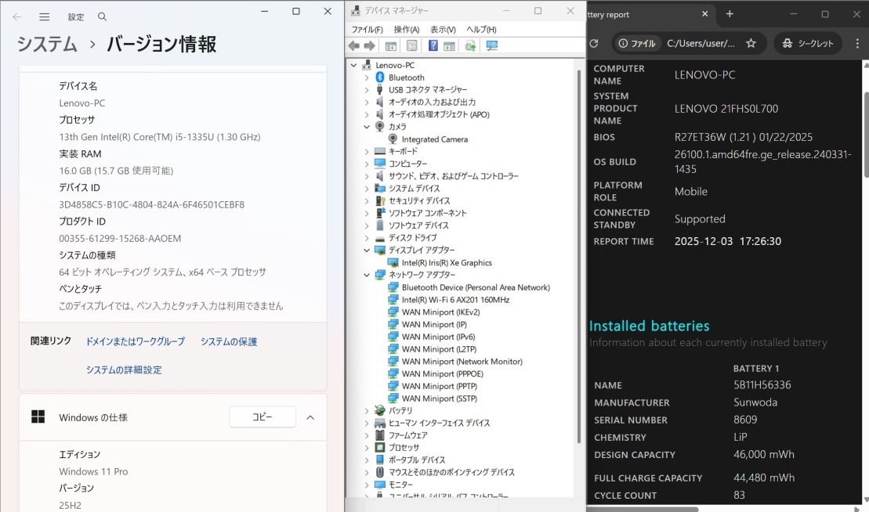Screen dimensions: 869x512
Task: Click the コピー button
Action: point(262,417)
